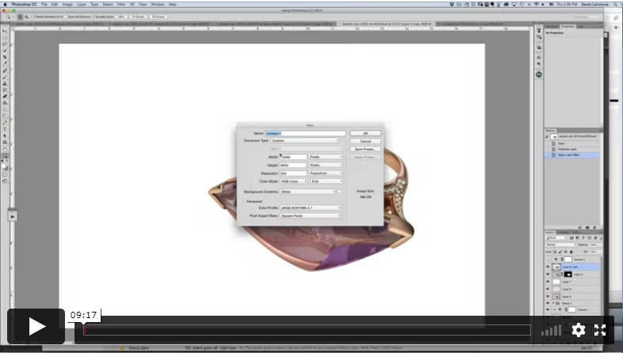Open the Height units dropdown
Screen dimensions: 623x353
(x=326, y=165)
